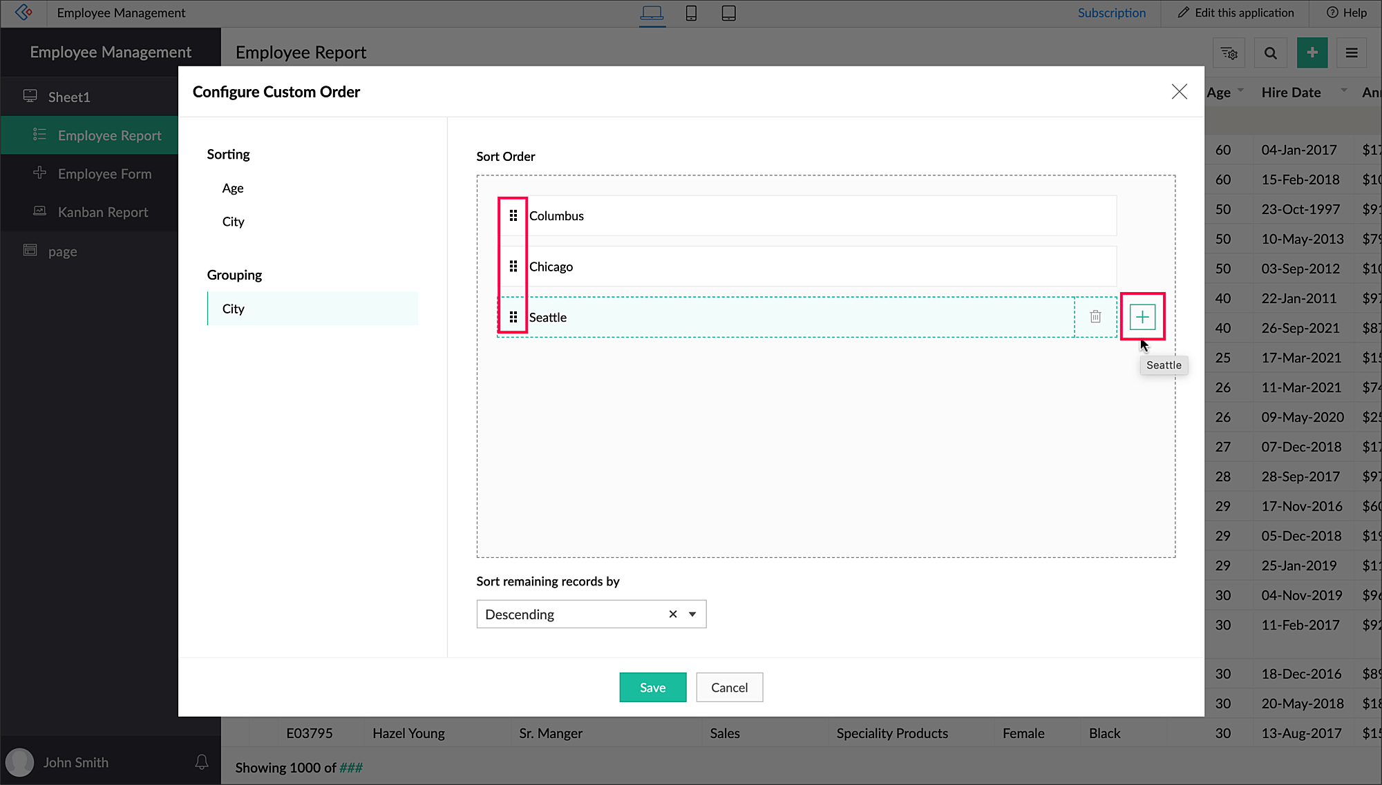Open the Descending sort dropdown arrow
Image resolution: width=1382 pixels, height=785 pixels.
[692, 614]
